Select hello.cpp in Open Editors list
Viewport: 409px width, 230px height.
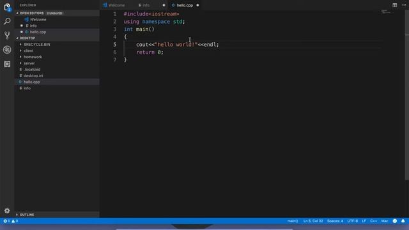[x=57, y=32]
